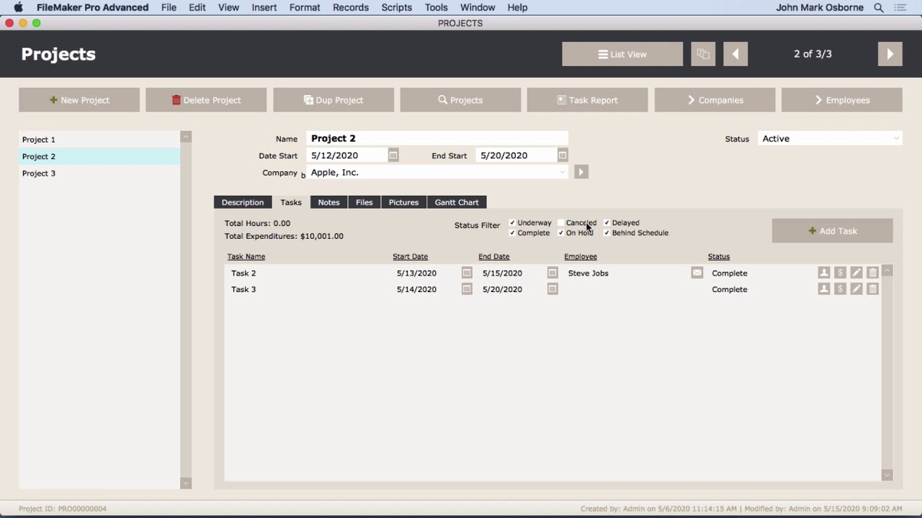Open the Format menu
Screen dimensions: 922x518
305,7
